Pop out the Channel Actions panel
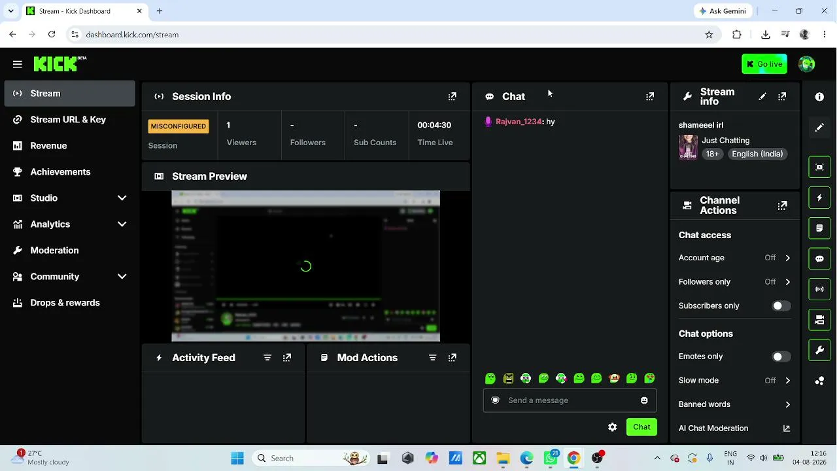The image size is (837, 471). pos(782,205)
